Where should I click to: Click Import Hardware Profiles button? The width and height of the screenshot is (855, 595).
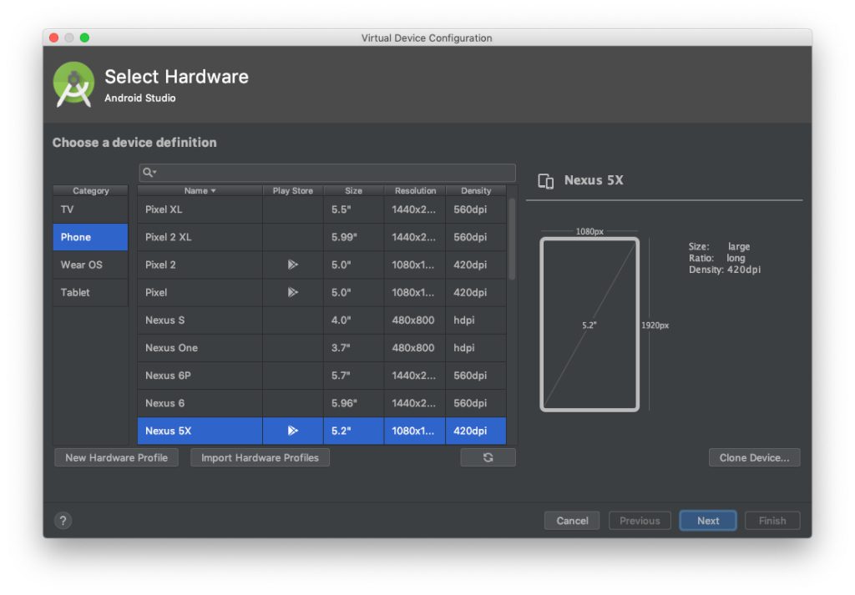261,457
